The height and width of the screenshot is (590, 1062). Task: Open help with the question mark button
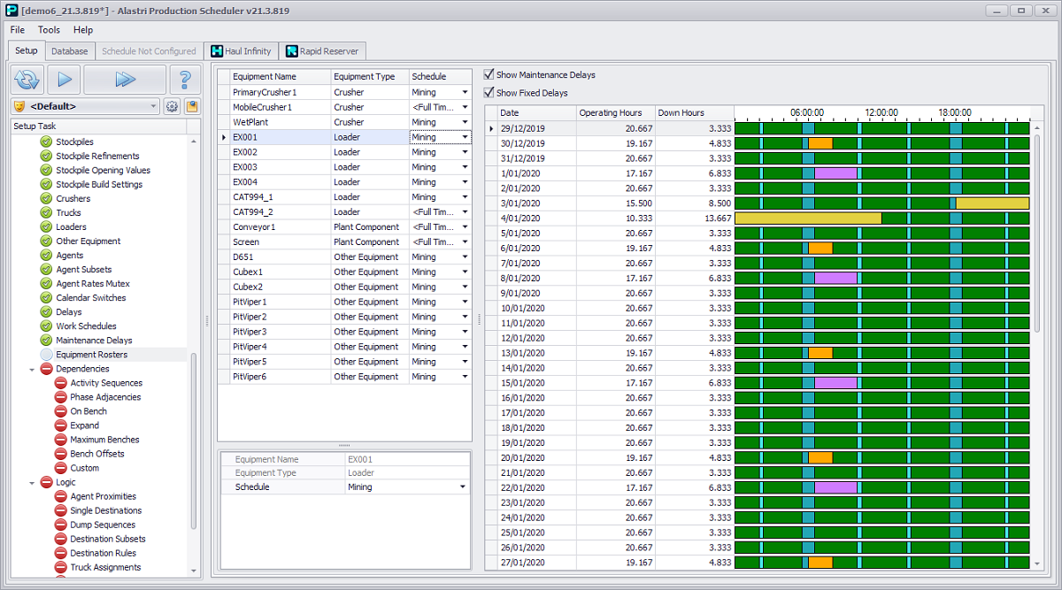[x=185, y=80]
